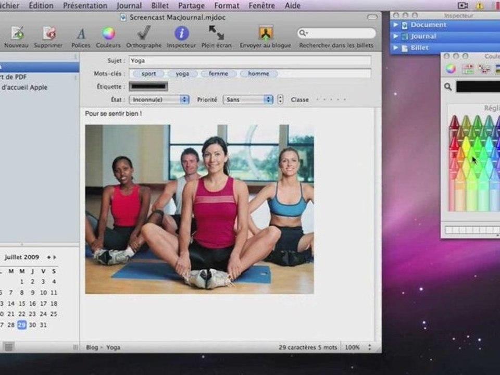Screen dimensions: 500x375
Task: Delete the entry using Supprimer
Action: click(x=48, y=37)
